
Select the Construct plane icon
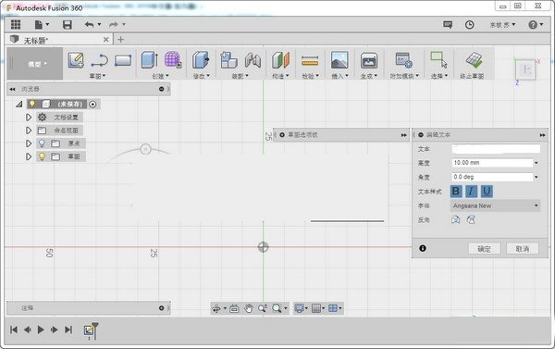coord(280,60)
